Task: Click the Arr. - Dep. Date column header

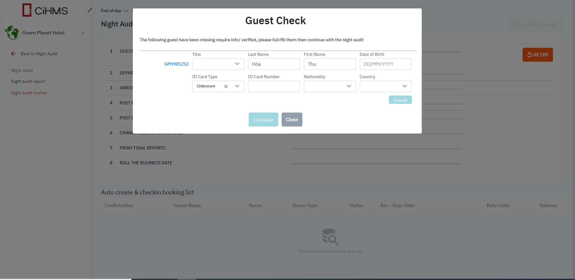Action: (397, 206)
